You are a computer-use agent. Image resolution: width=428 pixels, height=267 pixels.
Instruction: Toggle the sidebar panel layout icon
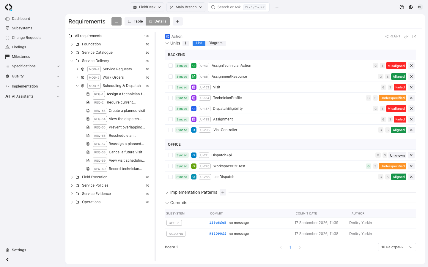(x=117, y=21)
